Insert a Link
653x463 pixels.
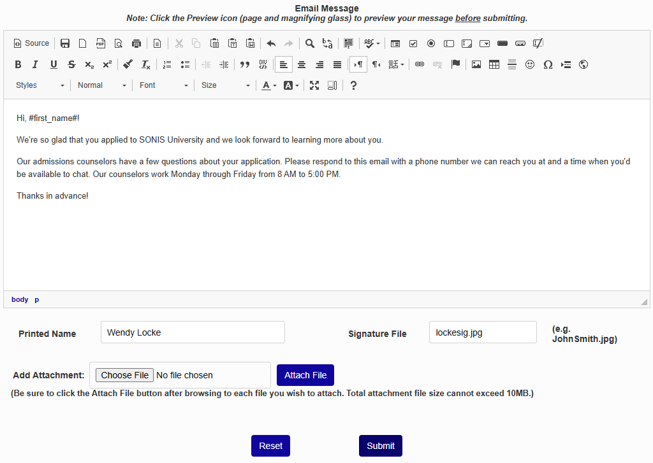tap(420, 64)
